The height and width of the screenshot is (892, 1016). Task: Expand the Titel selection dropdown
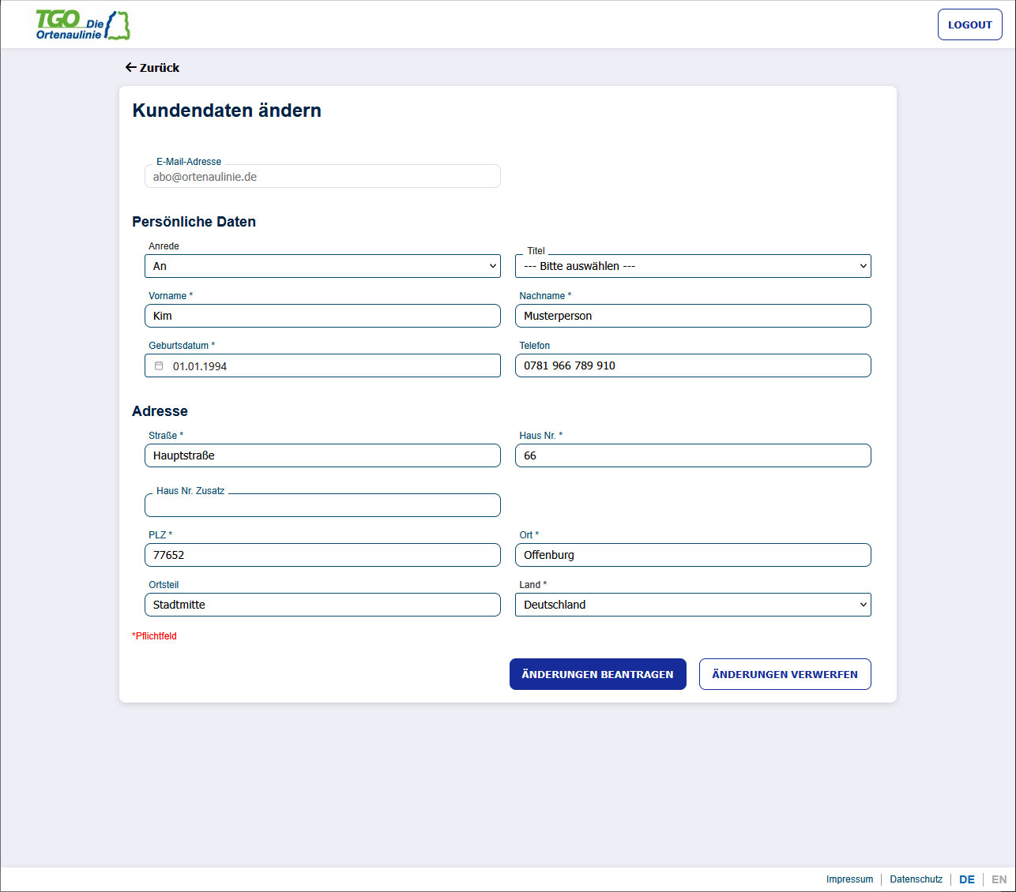693,266
